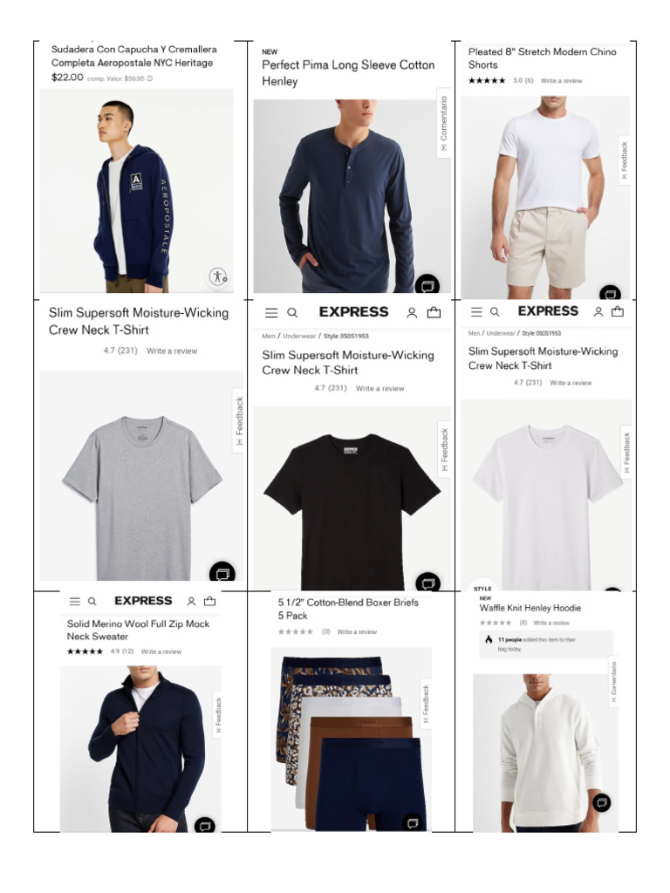Open account icon above Merino Wool Sweater
Screen dimensions: 670x893
(191, 602)
